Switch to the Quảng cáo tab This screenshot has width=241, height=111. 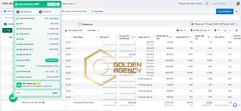coord(95,24)
